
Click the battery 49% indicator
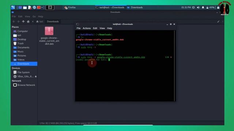tap(211, 7)
